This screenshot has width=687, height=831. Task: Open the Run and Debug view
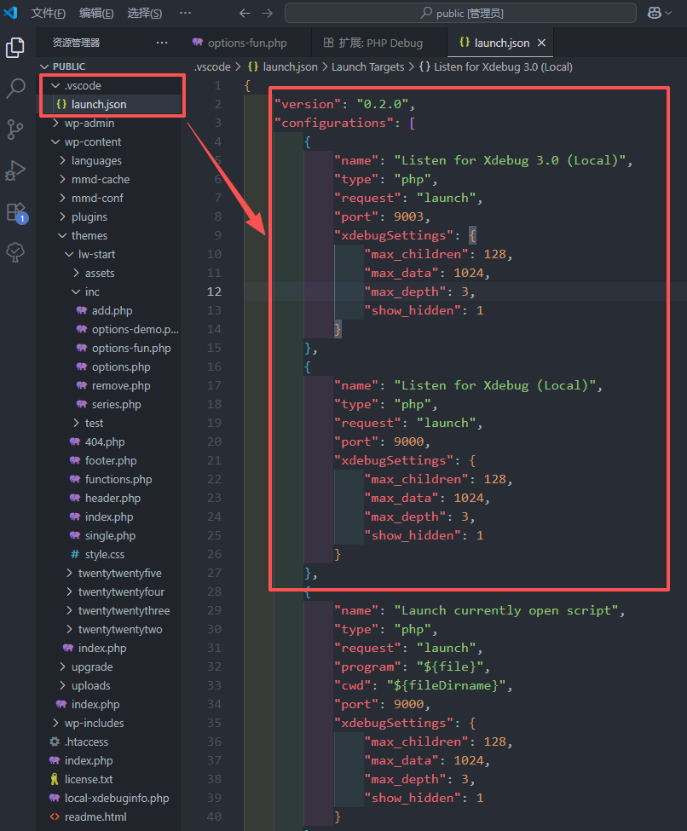pos(14,170)
